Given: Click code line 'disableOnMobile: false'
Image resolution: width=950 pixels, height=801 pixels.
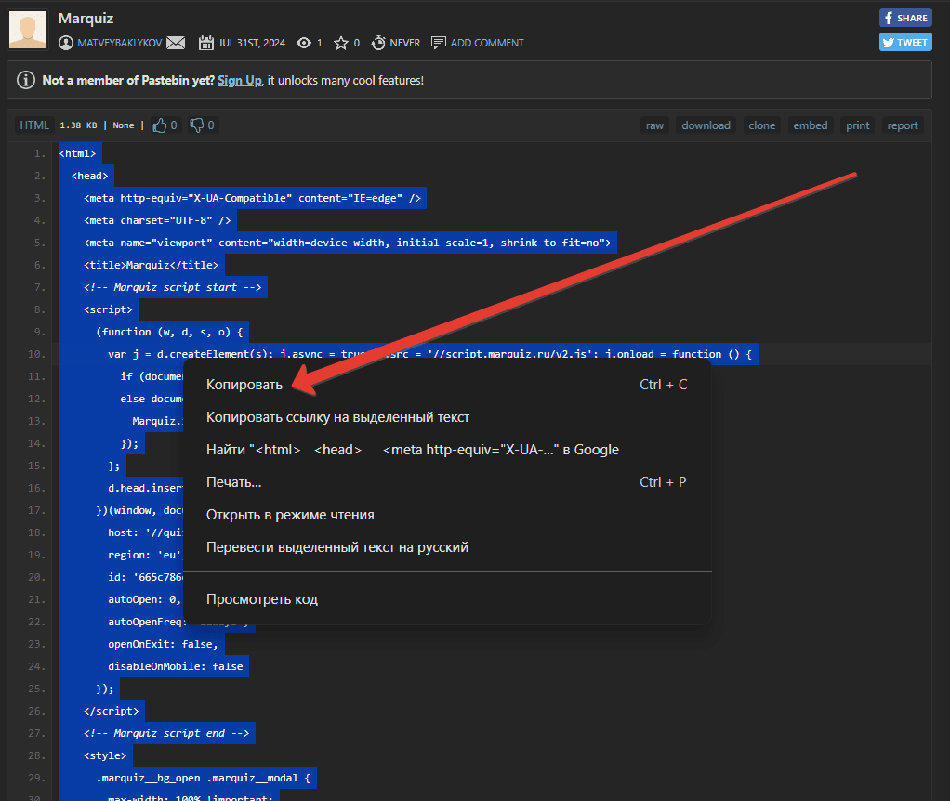Looking at the screenshot, I should click(x=175, y=666).
